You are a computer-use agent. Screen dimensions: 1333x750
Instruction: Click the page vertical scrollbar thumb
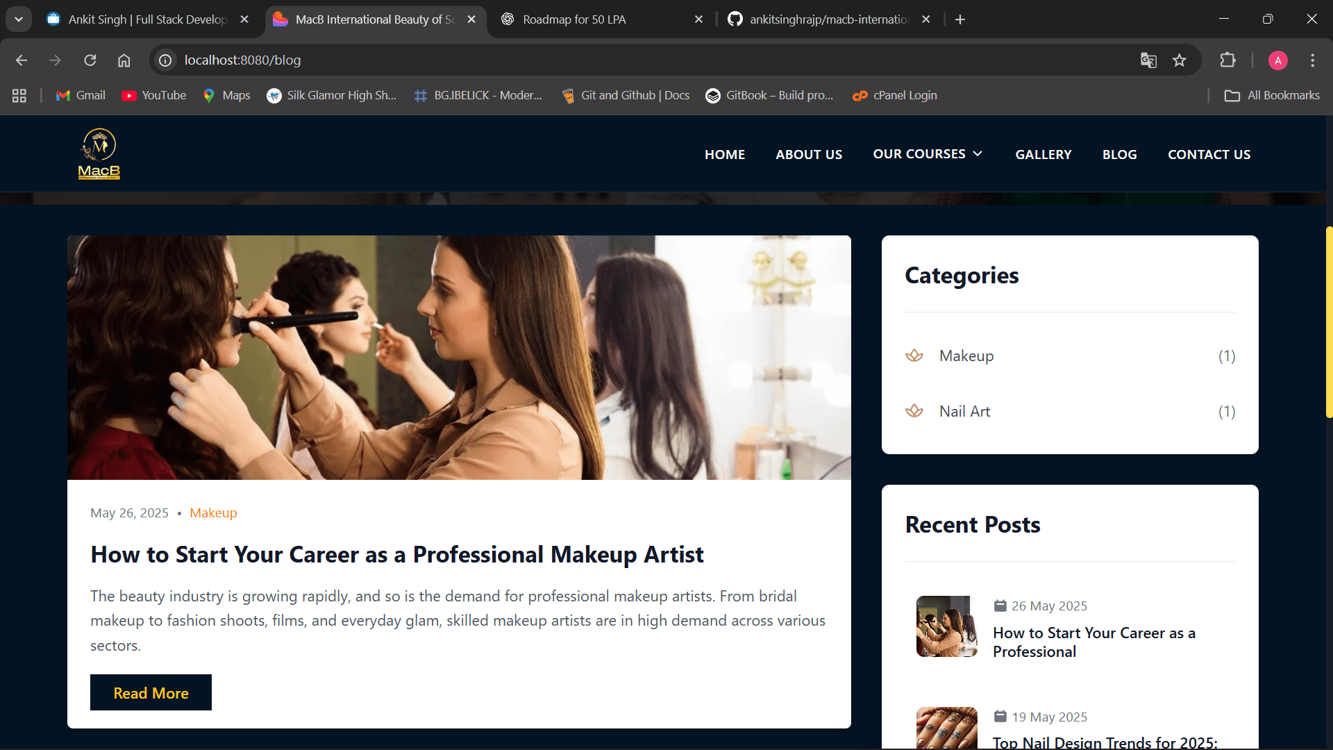point(1328,322)
